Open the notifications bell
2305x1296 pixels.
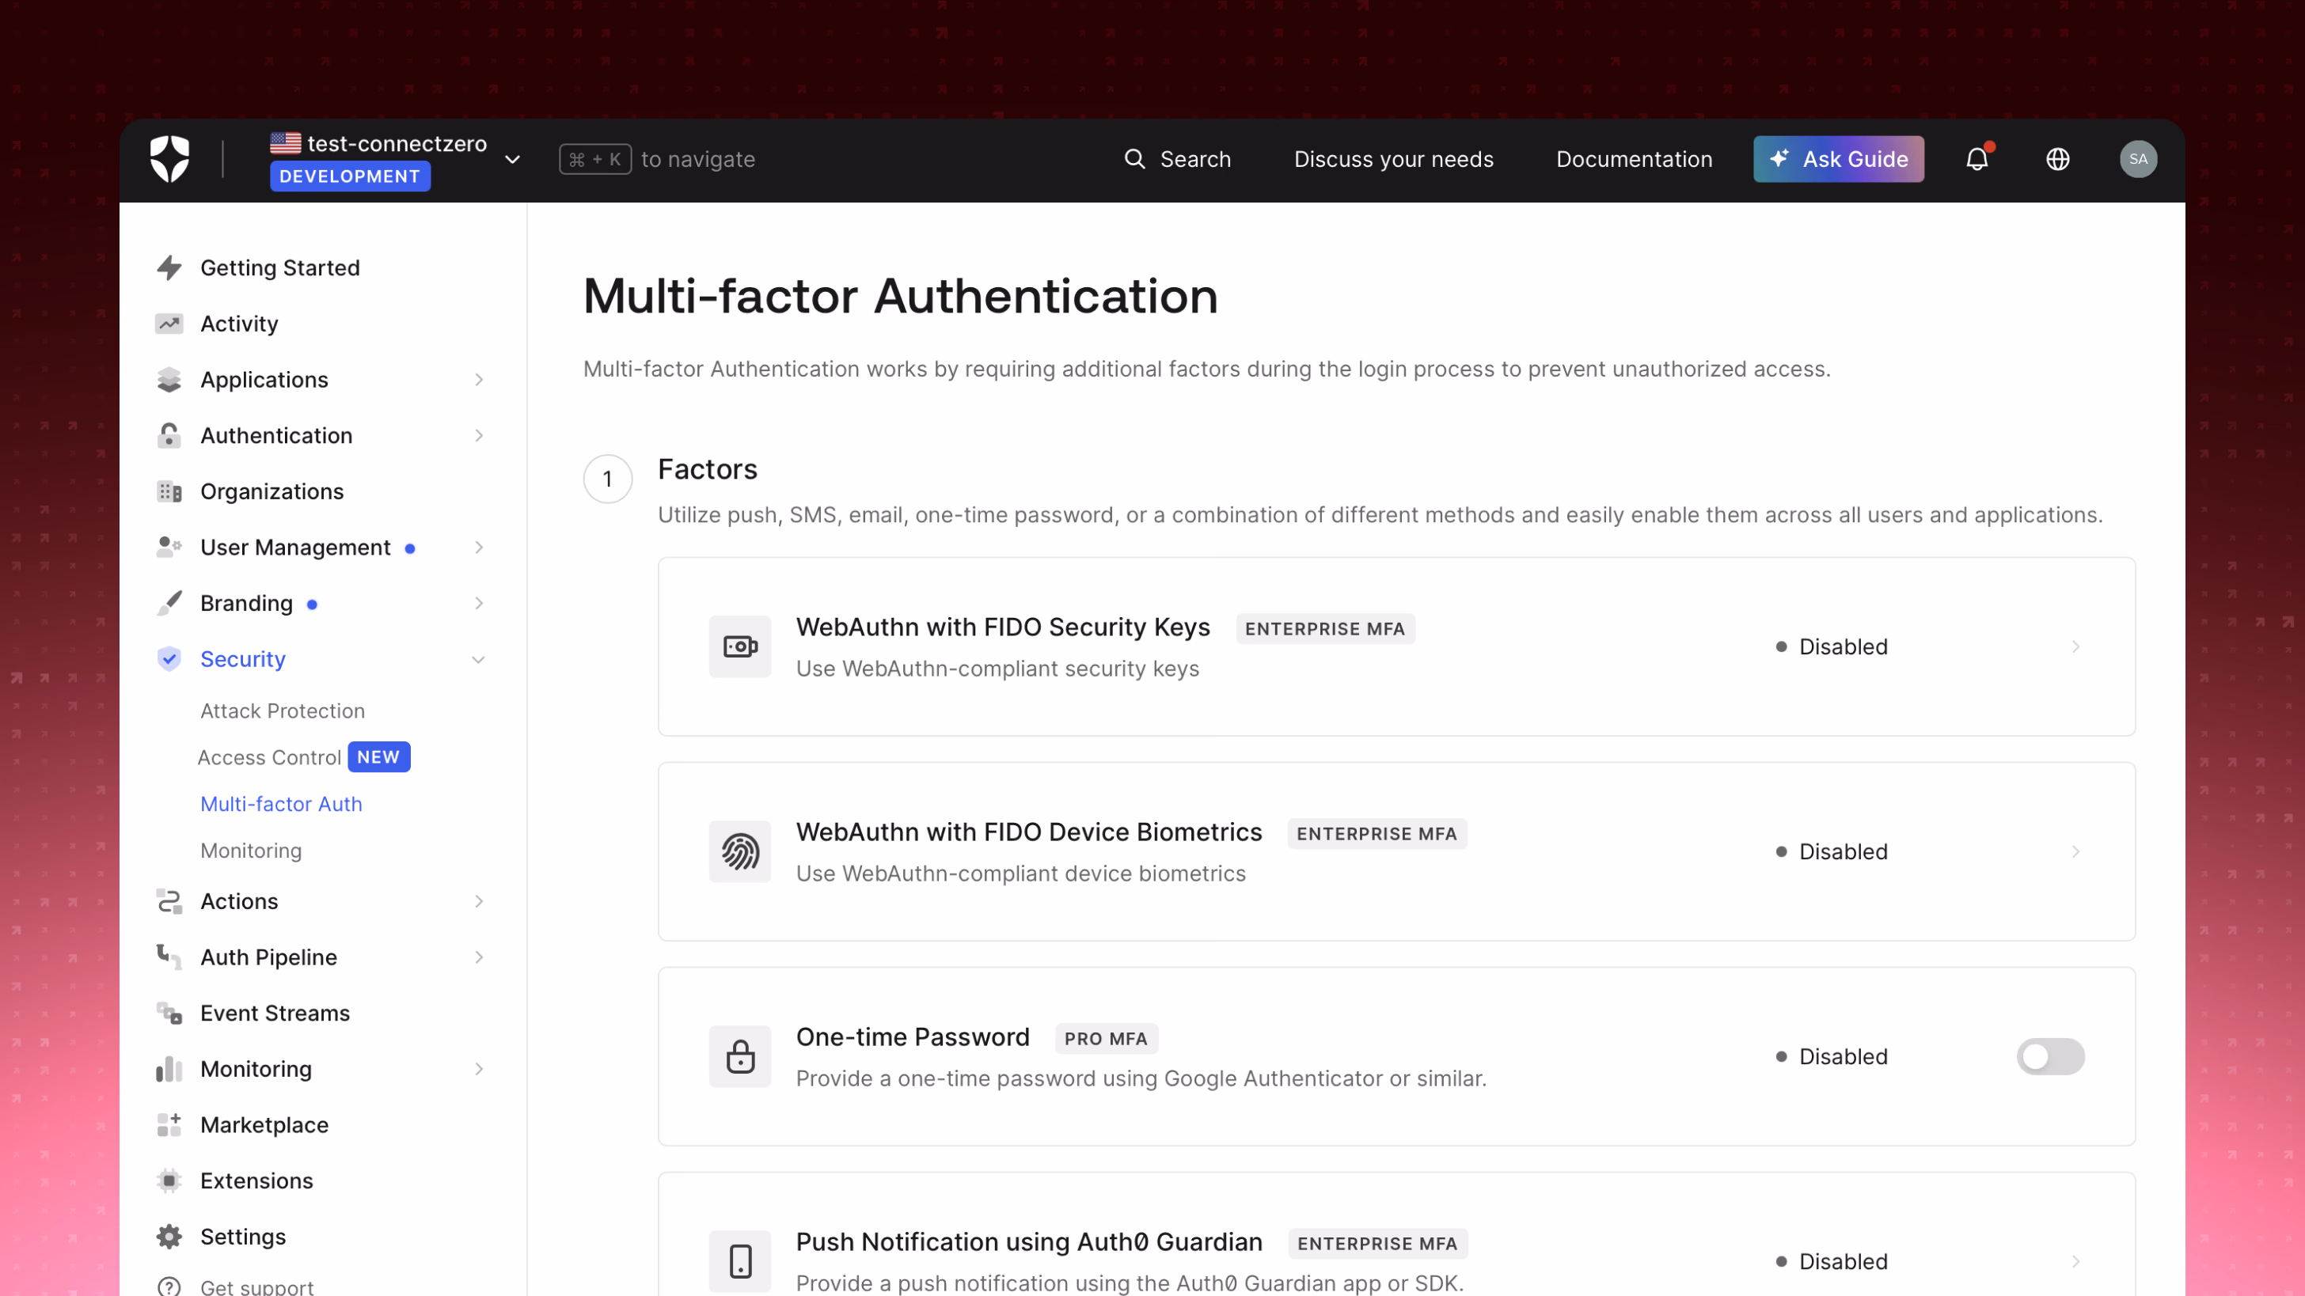[1977, 159]
